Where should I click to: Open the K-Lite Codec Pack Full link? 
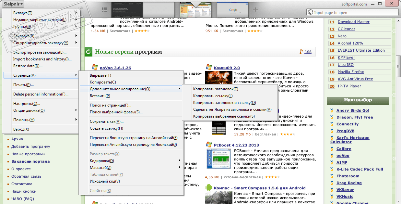(x=360, y=169)
